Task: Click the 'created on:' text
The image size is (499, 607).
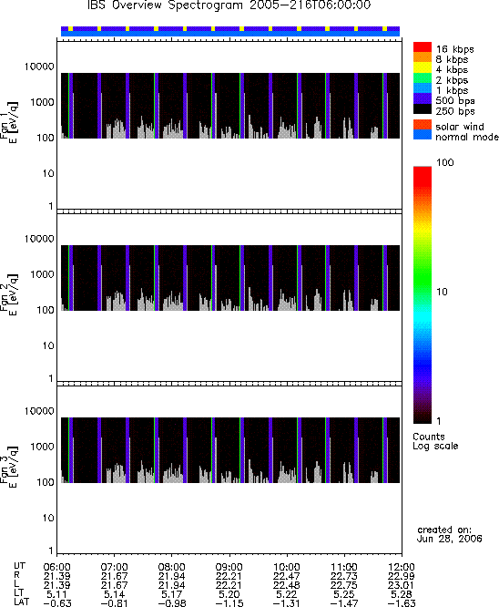Action: [x=444, y=530]
